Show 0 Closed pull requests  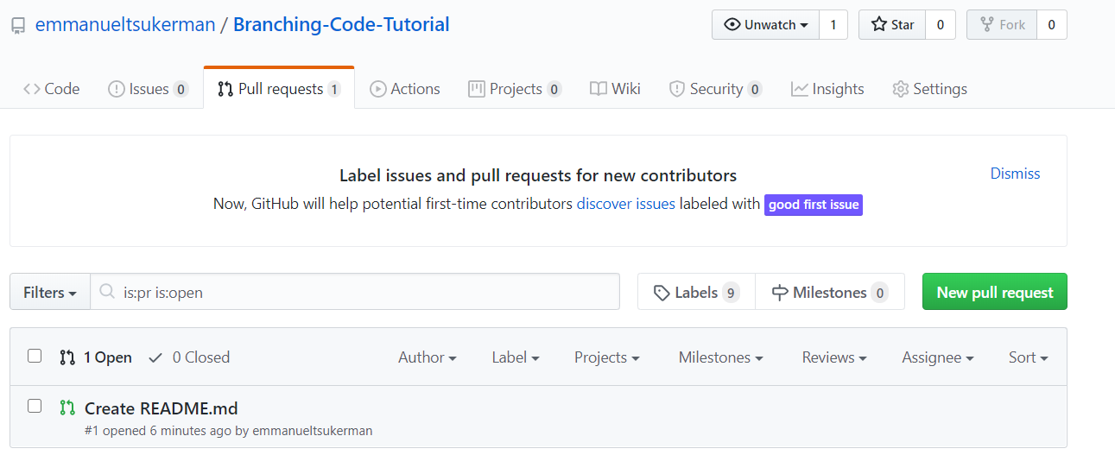click(189, 357)
